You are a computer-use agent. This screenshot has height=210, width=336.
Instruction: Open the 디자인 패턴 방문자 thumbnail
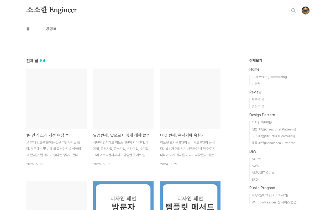pyautogui.click(x=123, y=196)
